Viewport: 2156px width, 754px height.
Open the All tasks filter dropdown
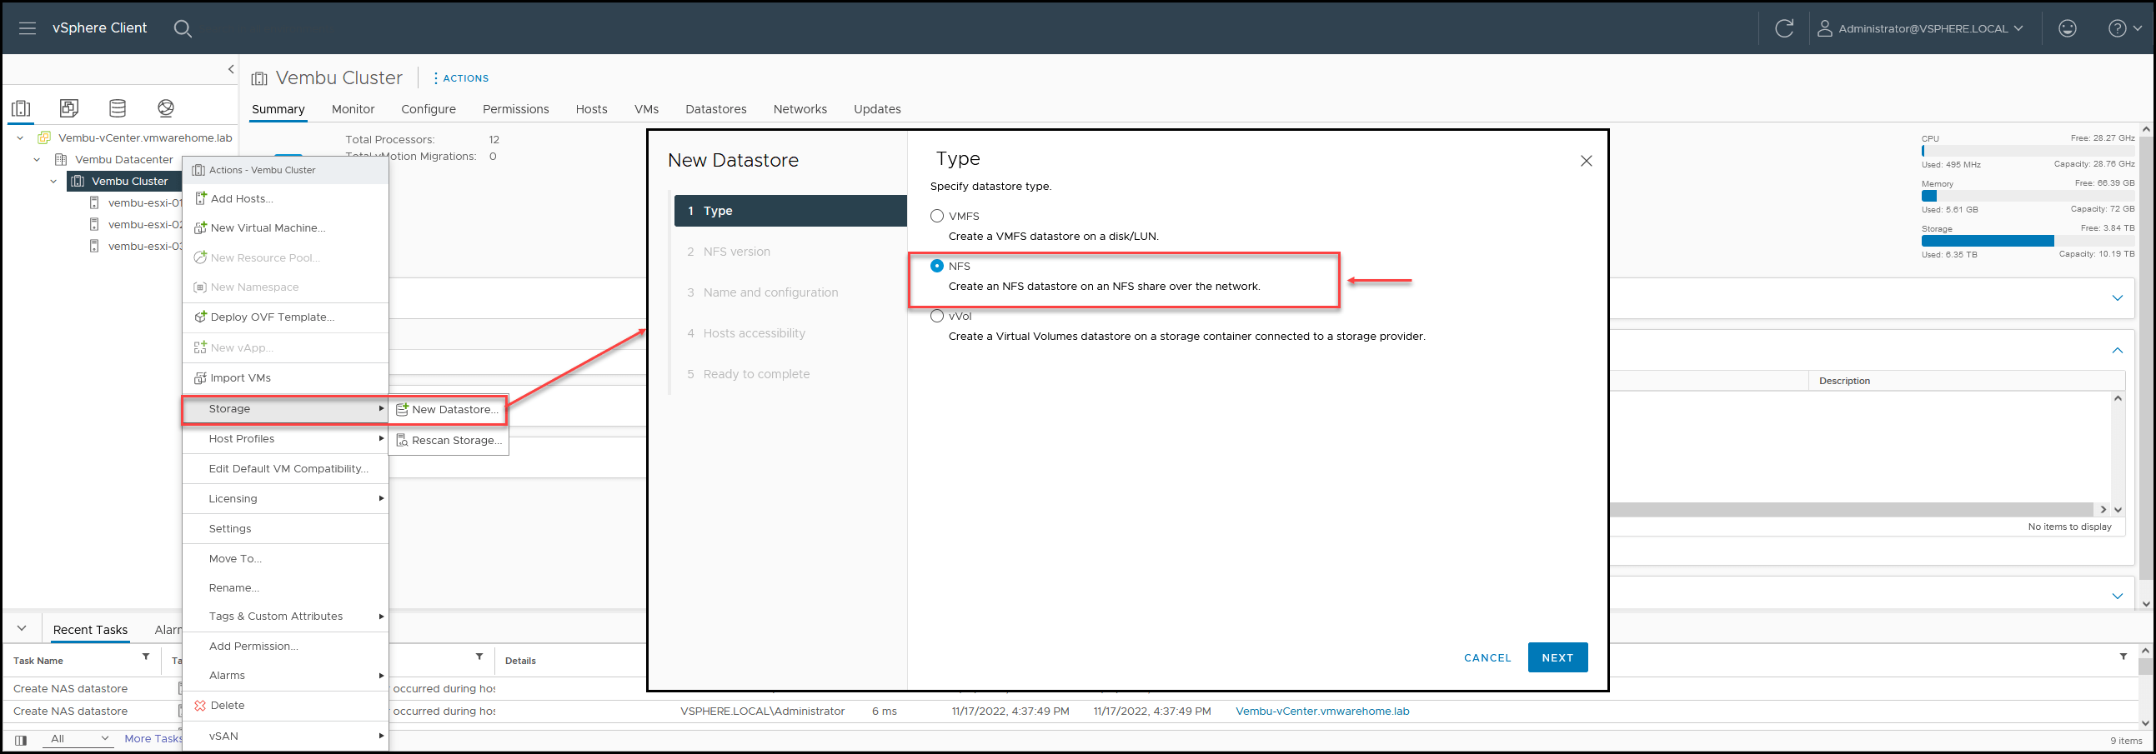78,739
